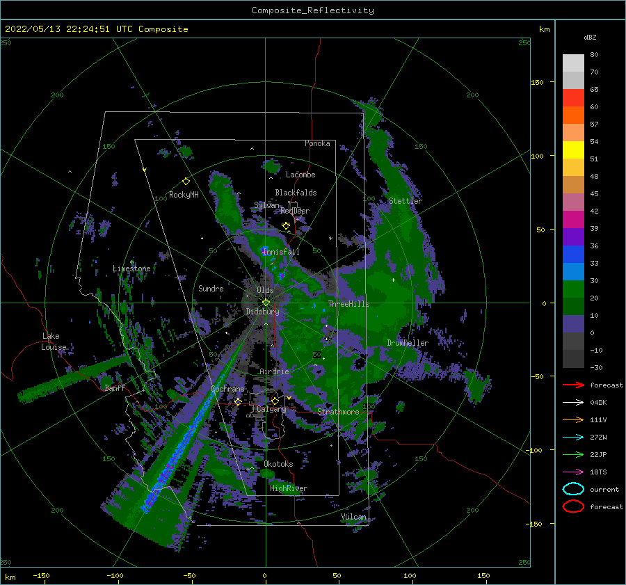Click the Lacombe town label

coord(300,175)
